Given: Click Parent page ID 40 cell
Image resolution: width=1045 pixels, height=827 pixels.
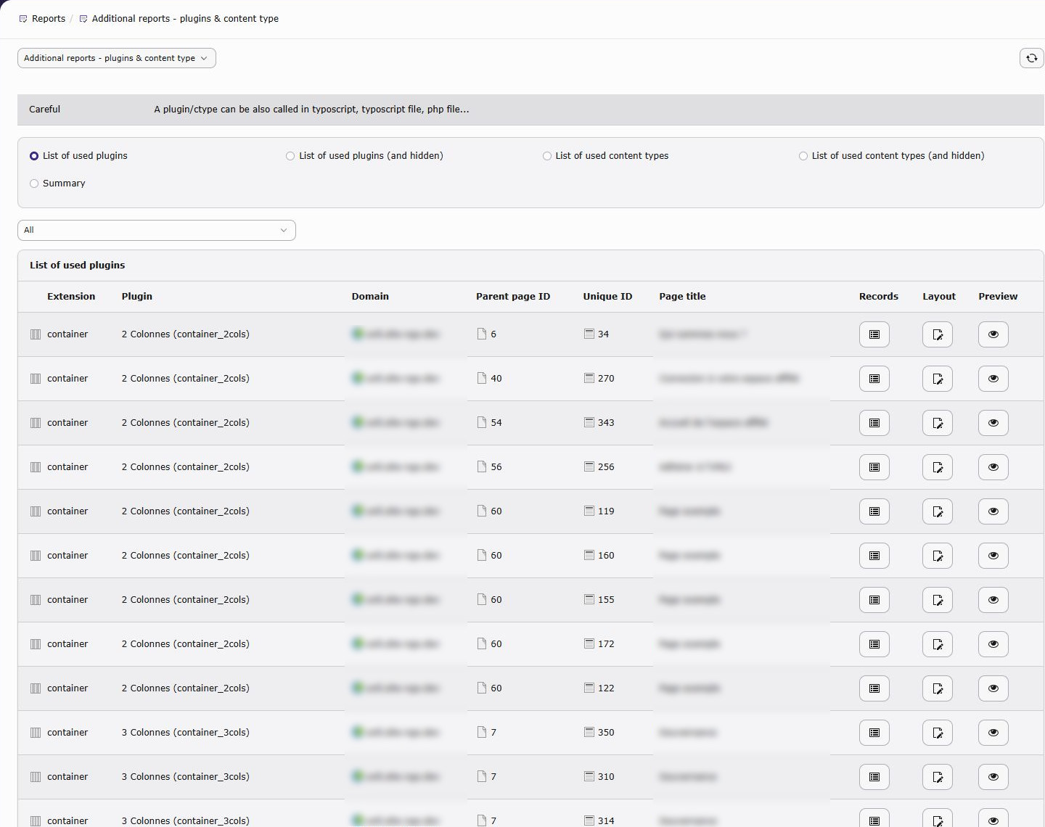Looking at the screenshot, I should point(490,379).
